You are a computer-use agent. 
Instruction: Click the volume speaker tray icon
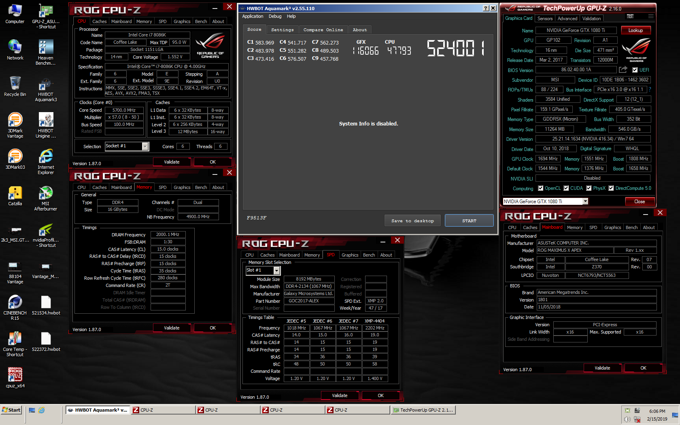(627, 419)
